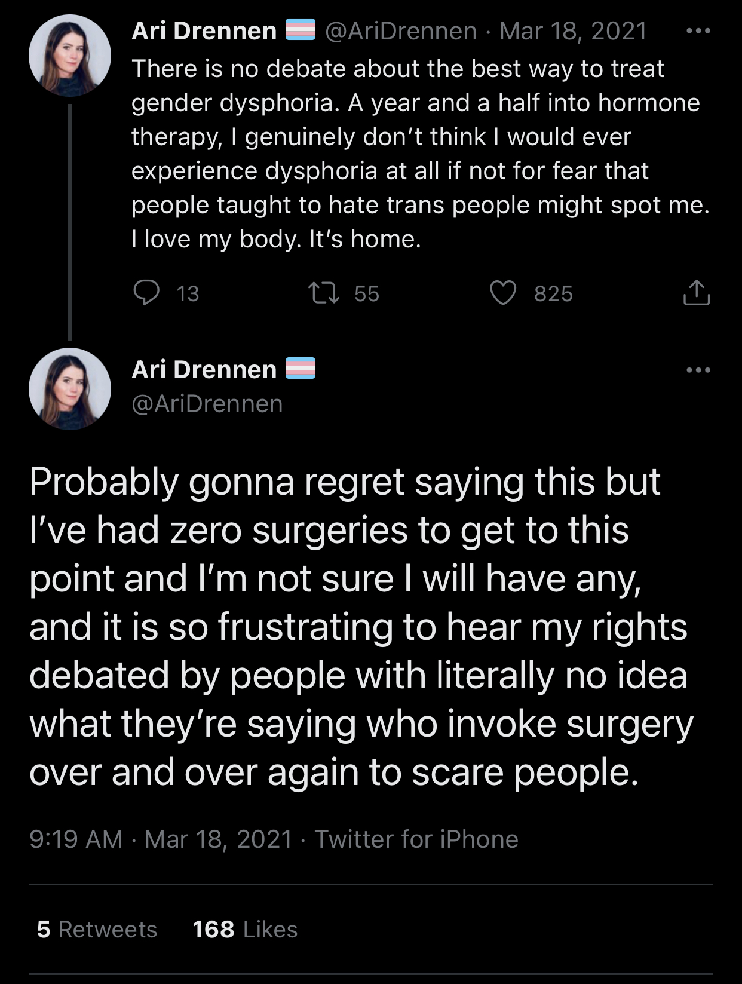This screenshot has height=984, width=742.
Task: View the 5 Retweets list
Action: 97,930
